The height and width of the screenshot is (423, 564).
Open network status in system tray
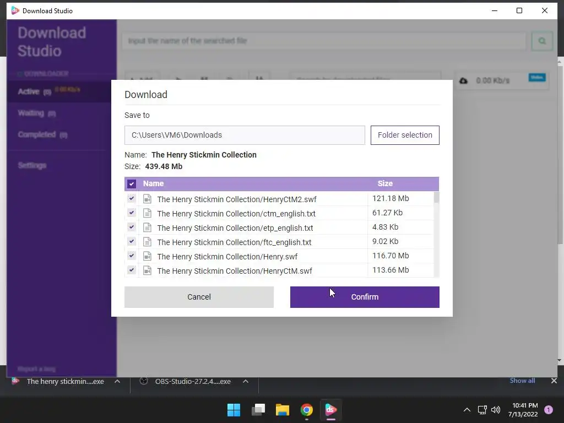tap(482, 410)
